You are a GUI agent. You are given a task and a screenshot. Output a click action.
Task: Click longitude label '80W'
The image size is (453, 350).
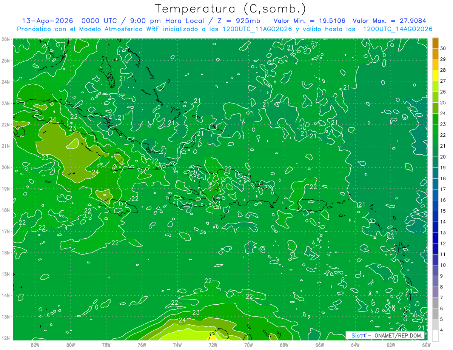click(71, 345)
